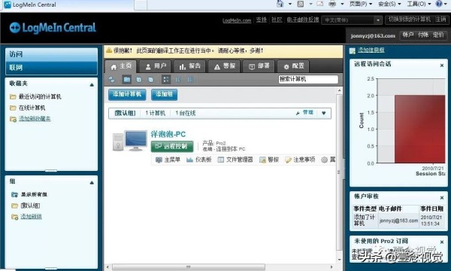Image resolution: width=451 pixels, height=271 pixels.
Task: Click the refresh icon in the toolbar
Action: pyautogui.click(x=111, y=80)
